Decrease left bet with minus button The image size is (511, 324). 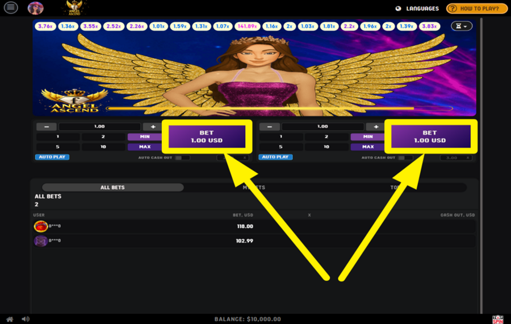pyautogui.click(x=47, y=127)
